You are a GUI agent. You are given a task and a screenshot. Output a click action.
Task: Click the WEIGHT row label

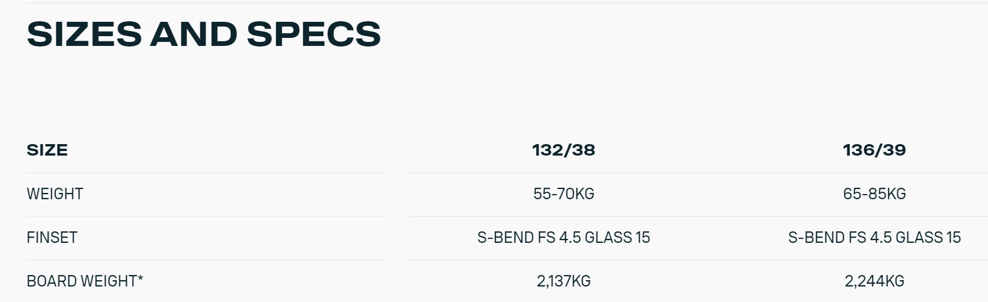point(55,194)
